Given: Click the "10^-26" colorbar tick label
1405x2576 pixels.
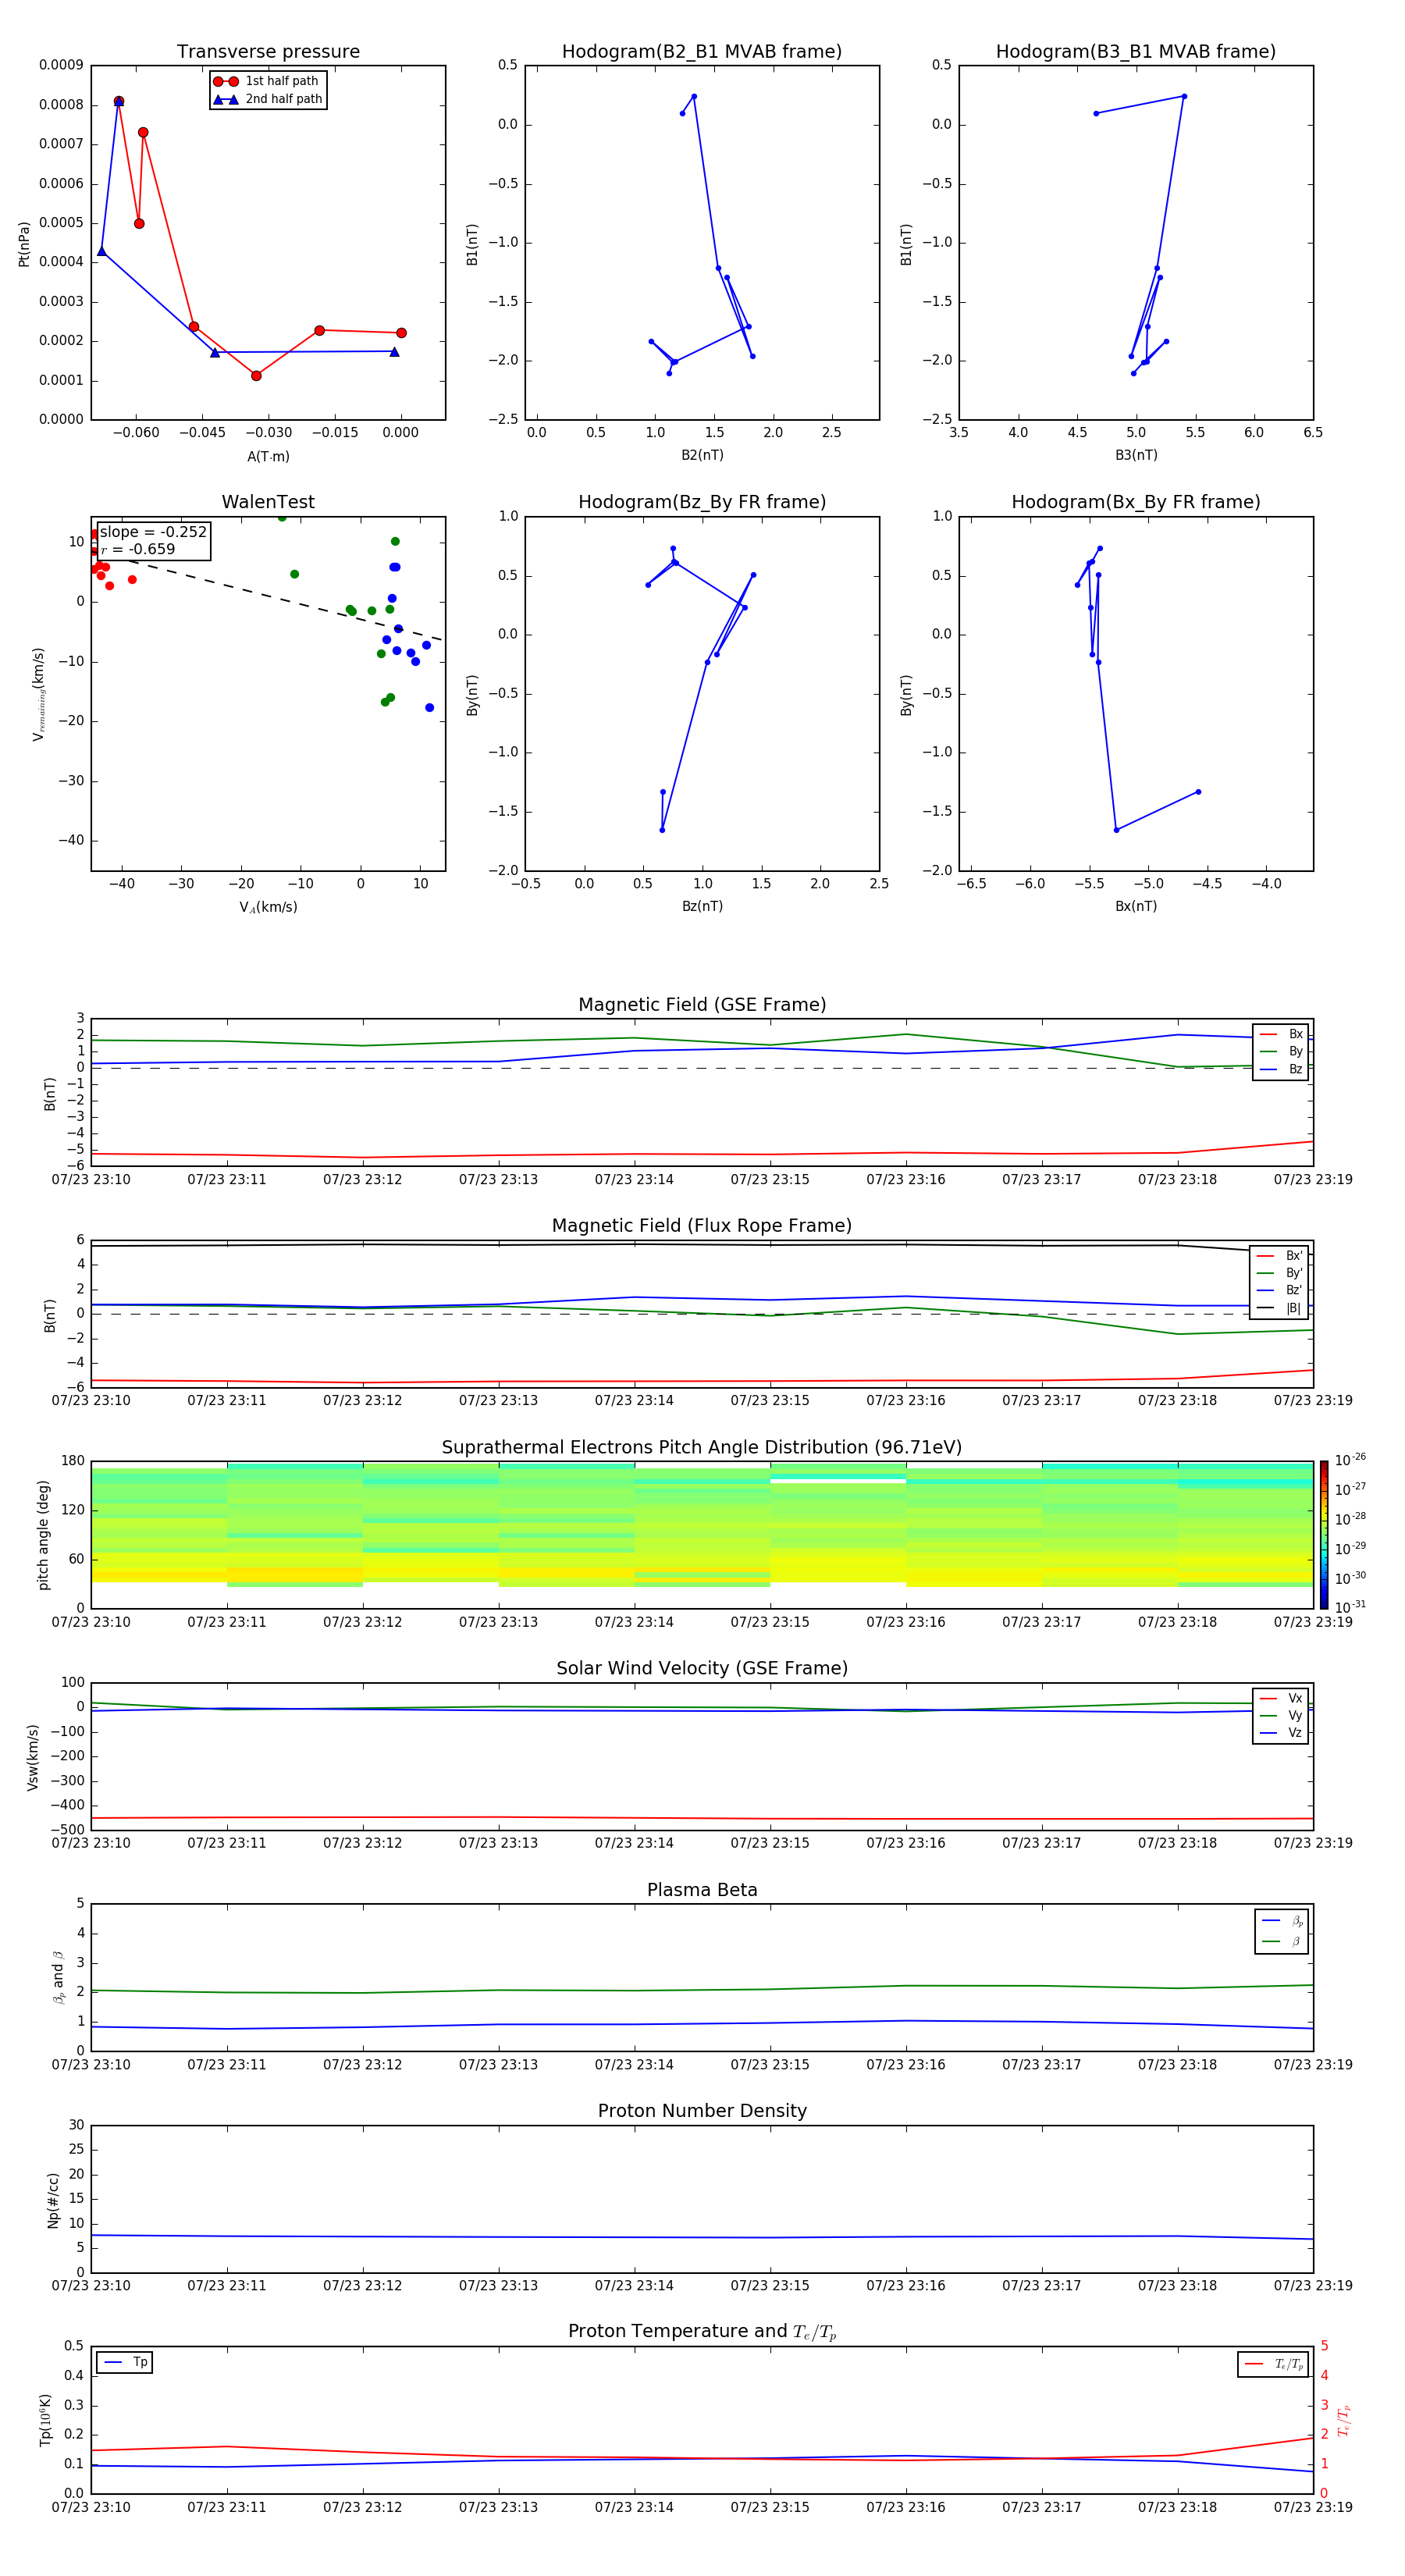Looking at the screenshot, I should click(1350, 1460).
